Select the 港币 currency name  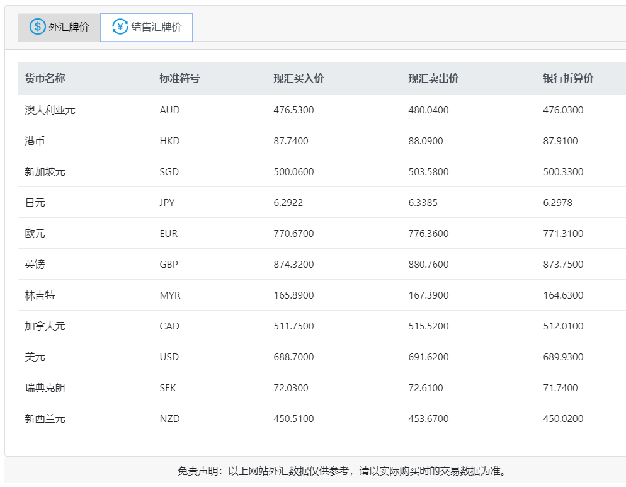[x=35, y=141]
